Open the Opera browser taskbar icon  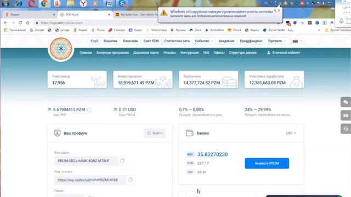click(31, 3)
